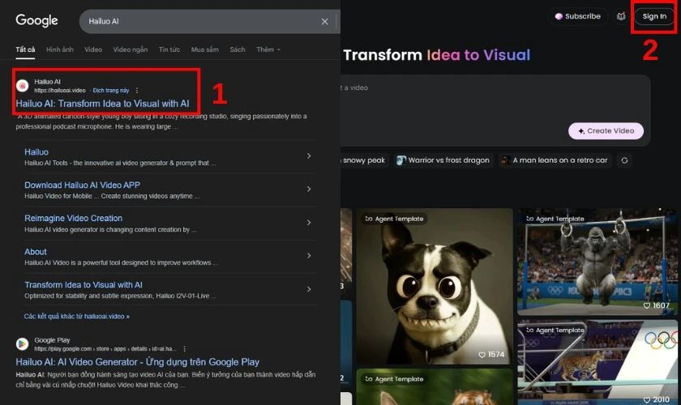This screenshot has height=405, width=681.
Task: Open the Video ngắn tab
Action: tap(131, 49)
